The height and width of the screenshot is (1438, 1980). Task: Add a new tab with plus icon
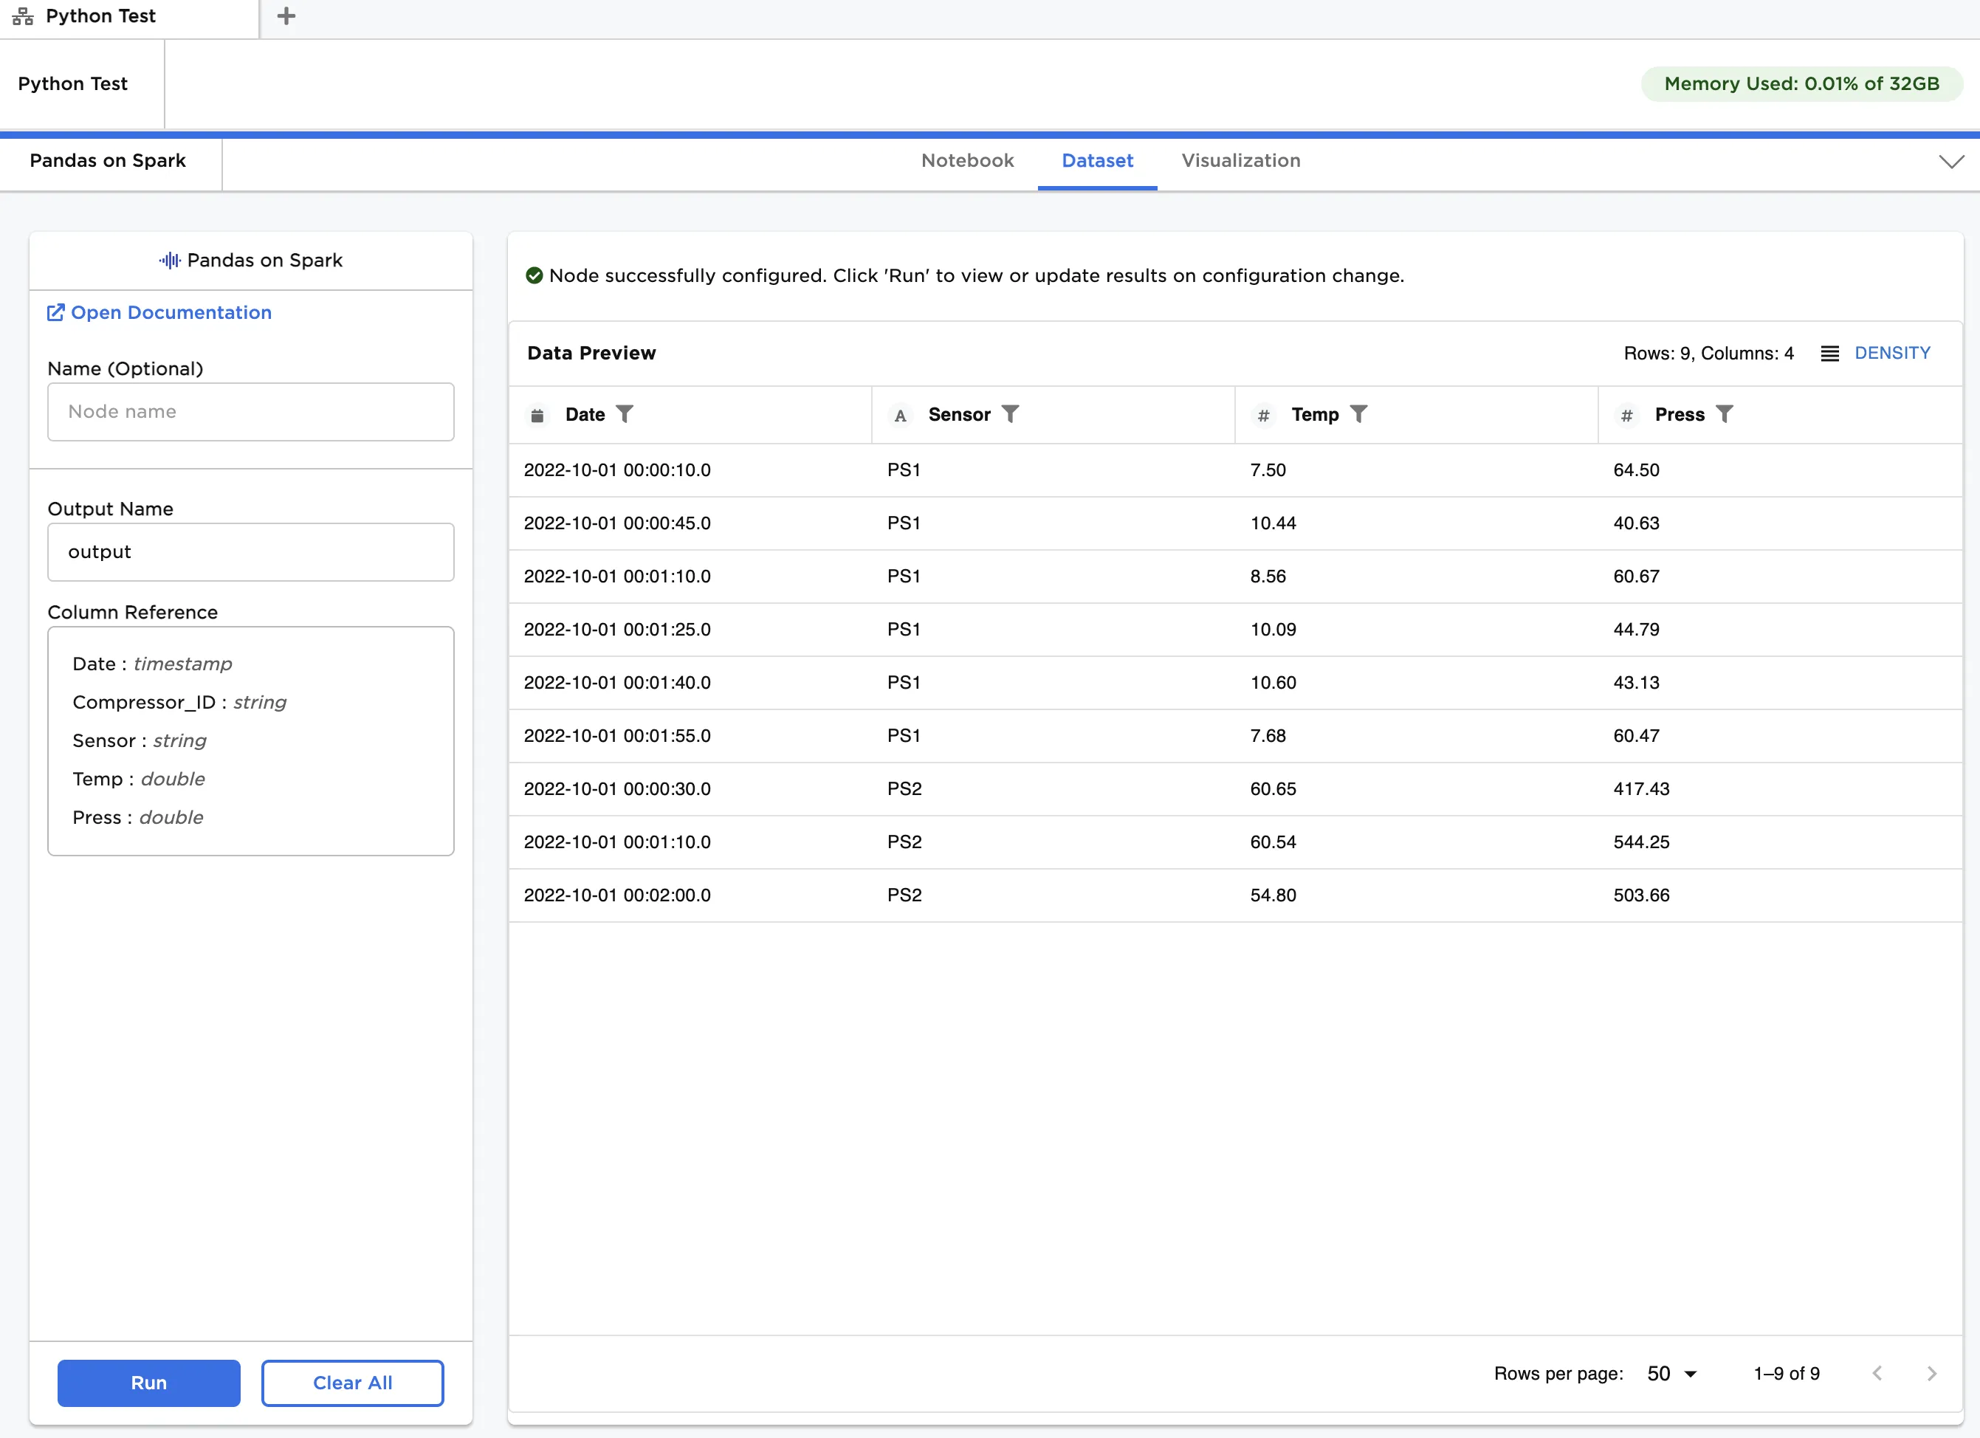[286, 16]
